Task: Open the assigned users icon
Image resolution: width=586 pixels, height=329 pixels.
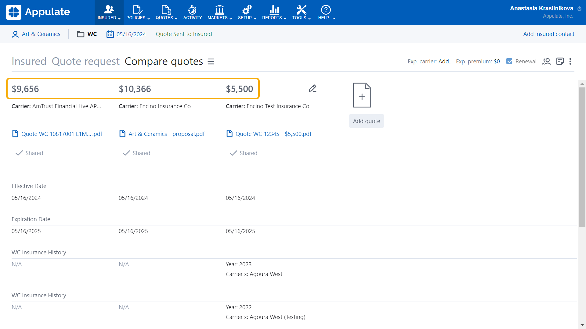Action: (x=546, y=61)
